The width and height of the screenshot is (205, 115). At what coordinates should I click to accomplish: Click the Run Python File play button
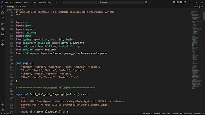tap(195, 7)
